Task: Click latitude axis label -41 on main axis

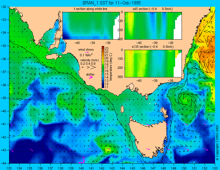Action: coord(3,124)
